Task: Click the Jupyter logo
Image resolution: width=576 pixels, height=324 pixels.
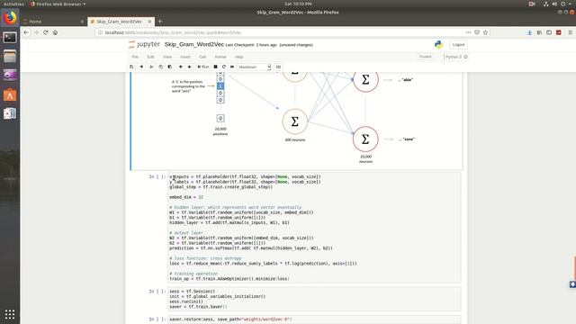Action: (x=144, y=44)
